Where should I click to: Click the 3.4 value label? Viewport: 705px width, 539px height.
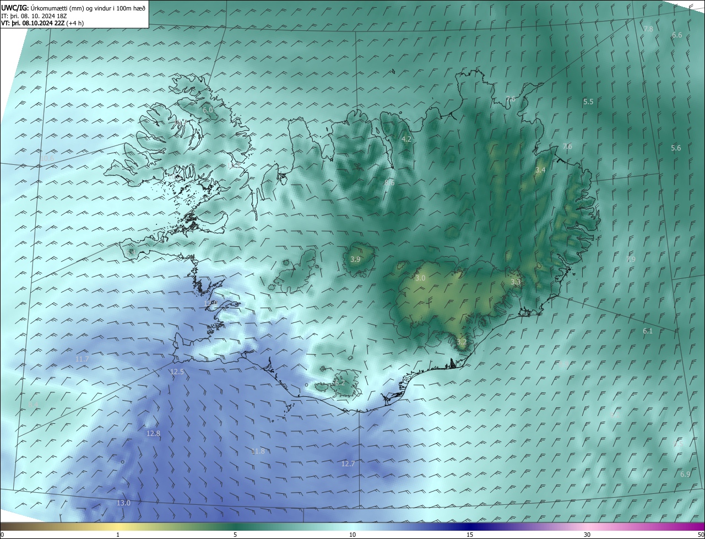coord(540,170)
